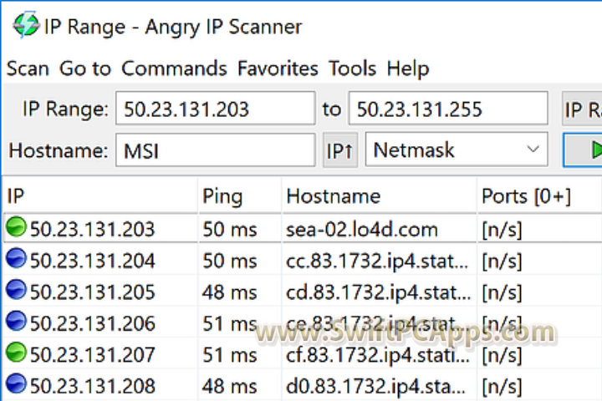602x401 pixels.
Task: Click hostname sea-02.lo4d.com
Action: [x=362, y=230]
